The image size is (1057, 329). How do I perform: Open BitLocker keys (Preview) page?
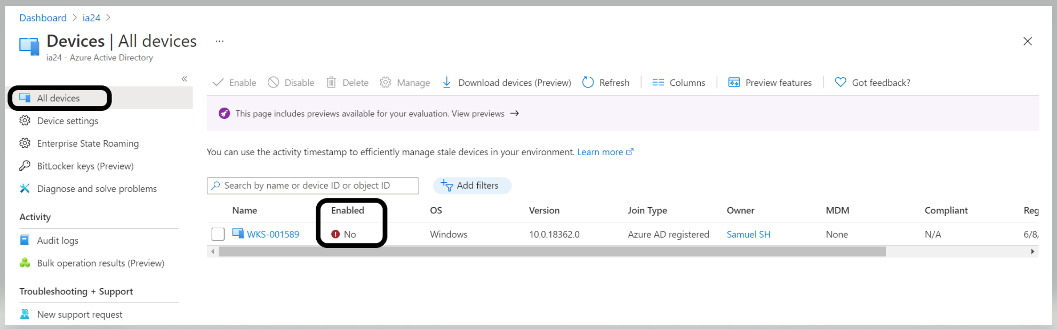click(x=85, y=166)
